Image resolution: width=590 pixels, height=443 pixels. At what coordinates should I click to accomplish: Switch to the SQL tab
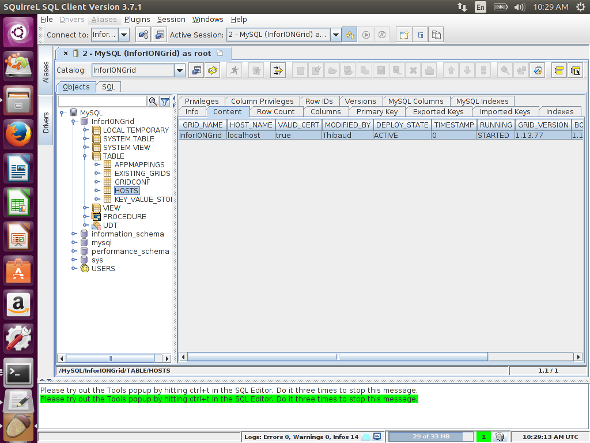pyautogui.click(x=108, y=87)
